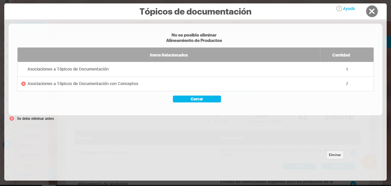Select Cargos in the side menu
The height and width of the screenshot is (186, 391).
25,165
